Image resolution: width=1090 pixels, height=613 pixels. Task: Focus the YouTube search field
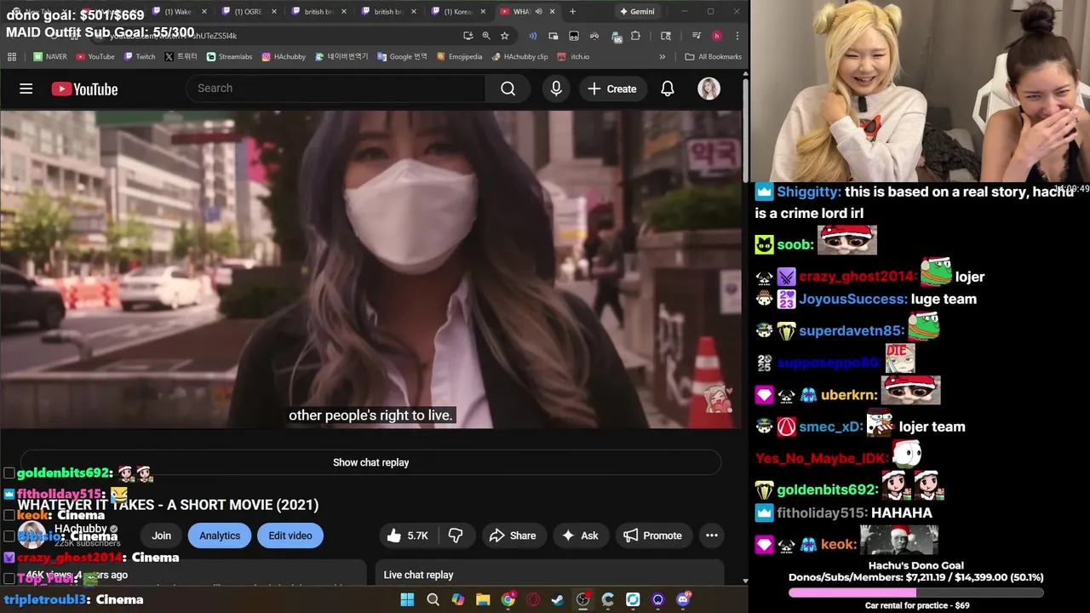pyautogui.click(x=336, y=89)
